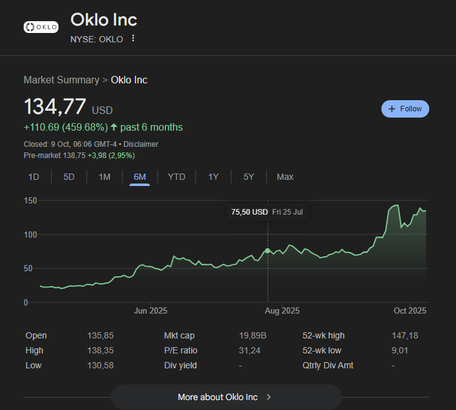
Task: Select the 6M chart range tab
Action: pos(139,177)
